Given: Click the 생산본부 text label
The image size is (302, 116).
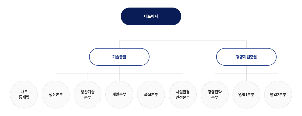Looking at the screenshot, I should (x=56, y=95).
